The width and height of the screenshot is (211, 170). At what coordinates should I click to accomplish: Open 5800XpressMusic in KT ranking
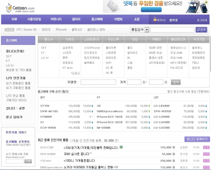tap(110, 111)
